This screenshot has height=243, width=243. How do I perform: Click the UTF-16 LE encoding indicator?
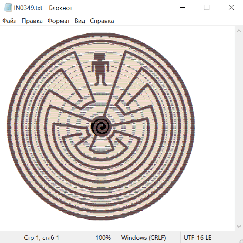[197, 238]
